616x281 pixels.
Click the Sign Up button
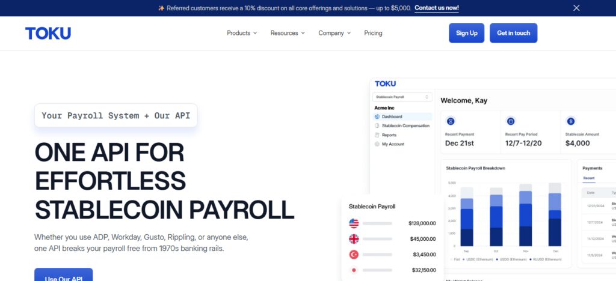[x=467, y=33]
